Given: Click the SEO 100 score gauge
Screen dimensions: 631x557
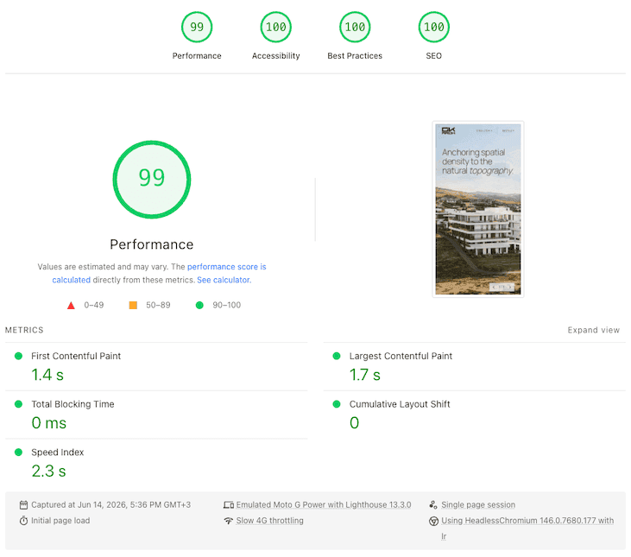Looking at the screenshot, I should 434,27.
